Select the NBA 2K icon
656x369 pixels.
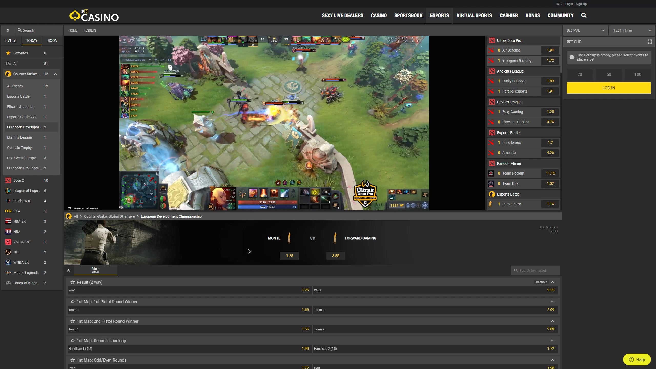8,221
